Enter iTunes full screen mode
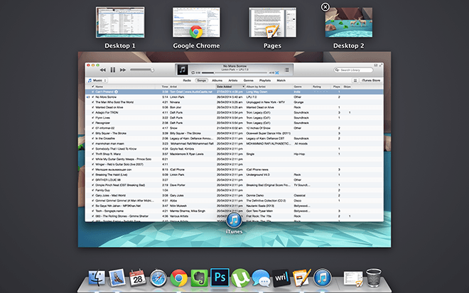Screen dimensions: 469x293 [381, 65]
